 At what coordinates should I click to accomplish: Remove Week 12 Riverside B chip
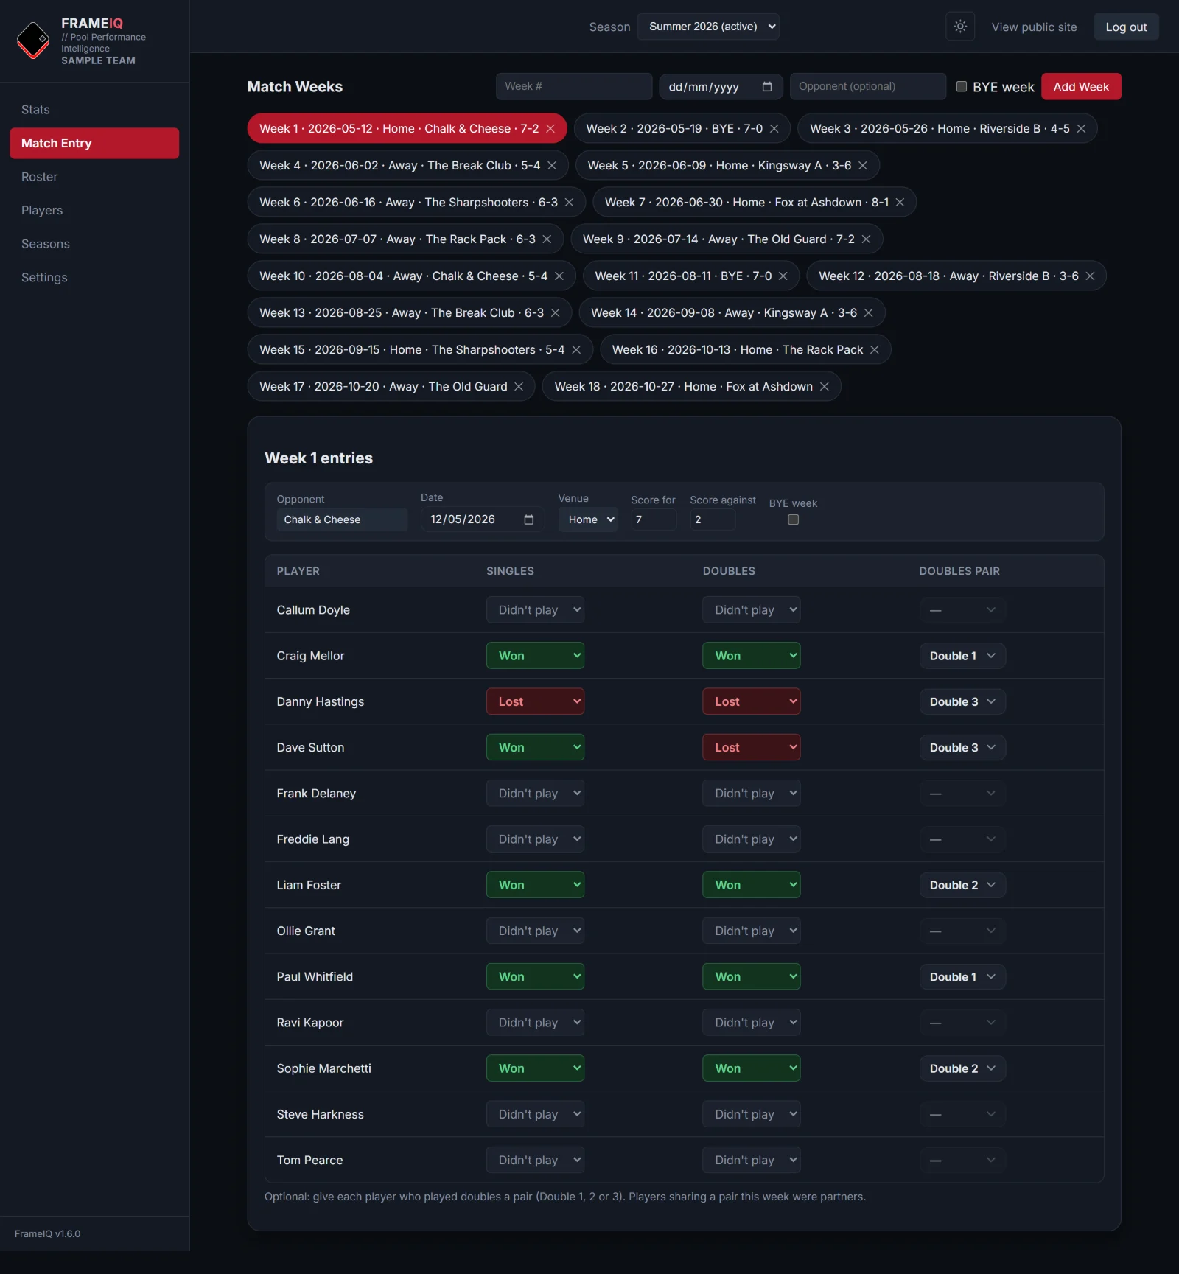(x=1090, y=276)
